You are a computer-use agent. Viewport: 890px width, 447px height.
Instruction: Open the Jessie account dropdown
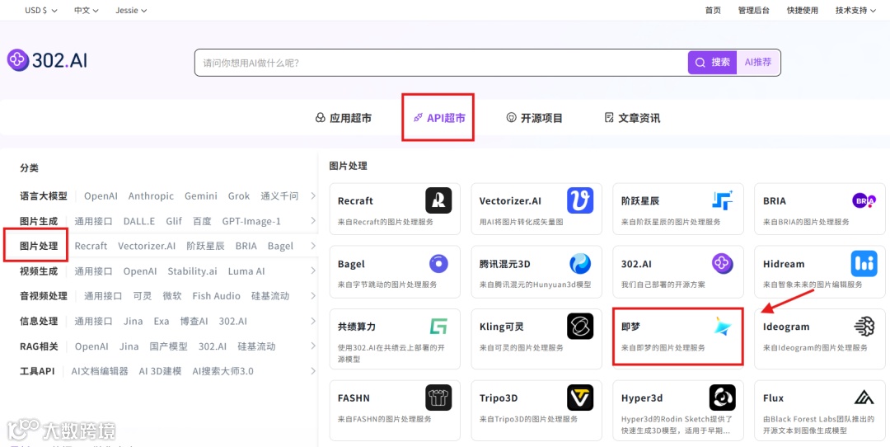point(131,10)
